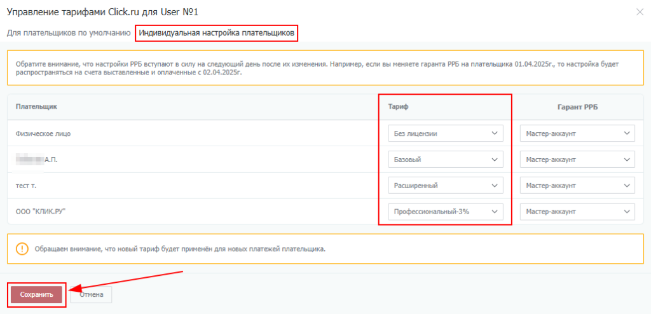
Task: Expand the 'Базовый' tariff dropdown
Action: pyautogui.click(x=444, y=160)
